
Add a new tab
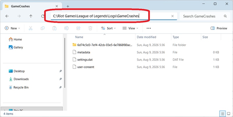(x=68, y=6)
